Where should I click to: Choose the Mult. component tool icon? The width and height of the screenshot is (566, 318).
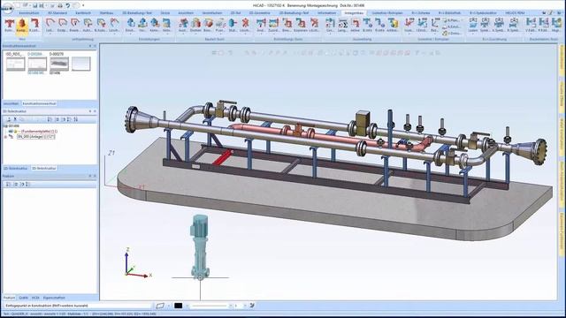point(233,26)
